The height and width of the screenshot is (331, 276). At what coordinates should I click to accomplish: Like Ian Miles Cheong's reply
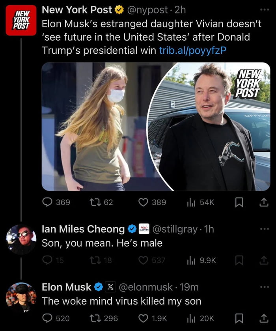[x=144, y=260]
